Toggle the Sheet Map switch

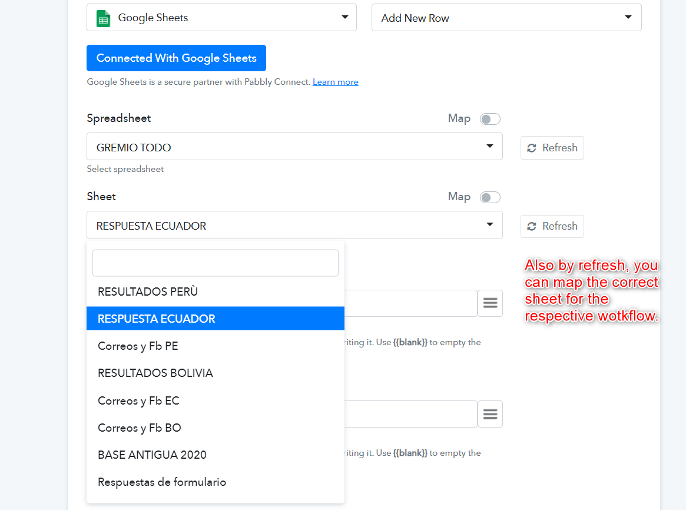point(490,197)
